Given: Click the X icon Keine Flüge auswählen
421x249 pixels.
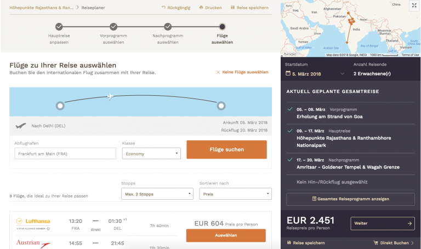Looking at the screenshot, I should point(218,72).
